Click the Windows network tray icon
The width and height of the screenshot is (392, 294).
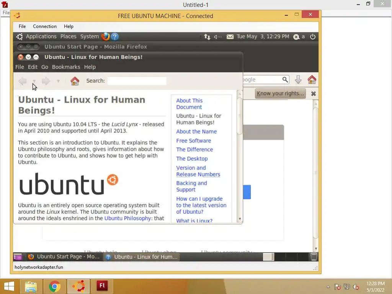[347, 287]
